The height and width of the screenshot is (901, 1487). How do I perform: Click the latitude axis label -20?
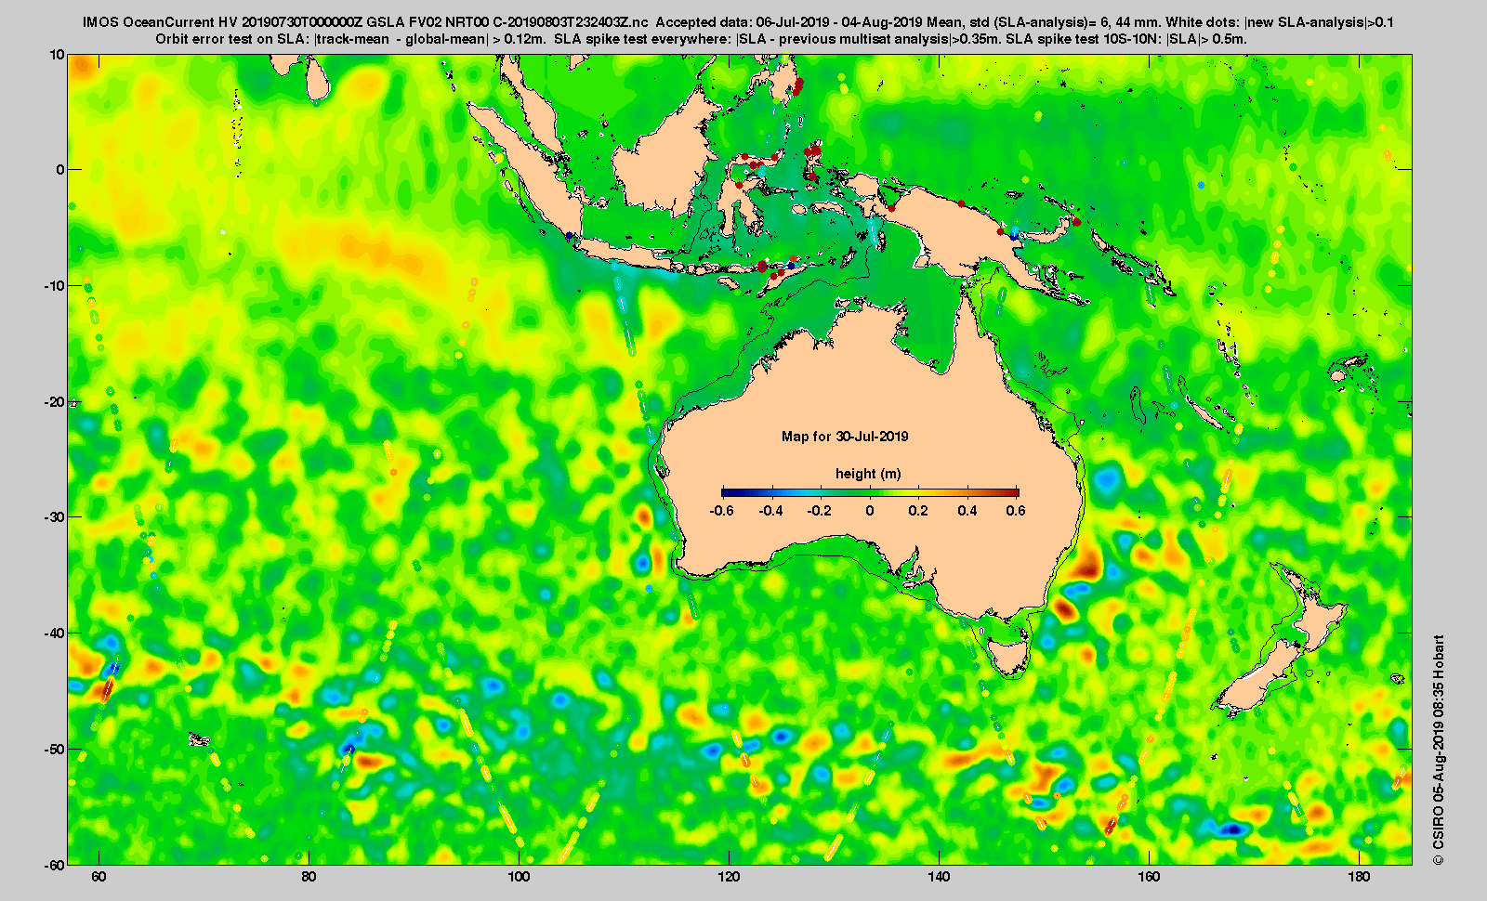coord(55,402)
